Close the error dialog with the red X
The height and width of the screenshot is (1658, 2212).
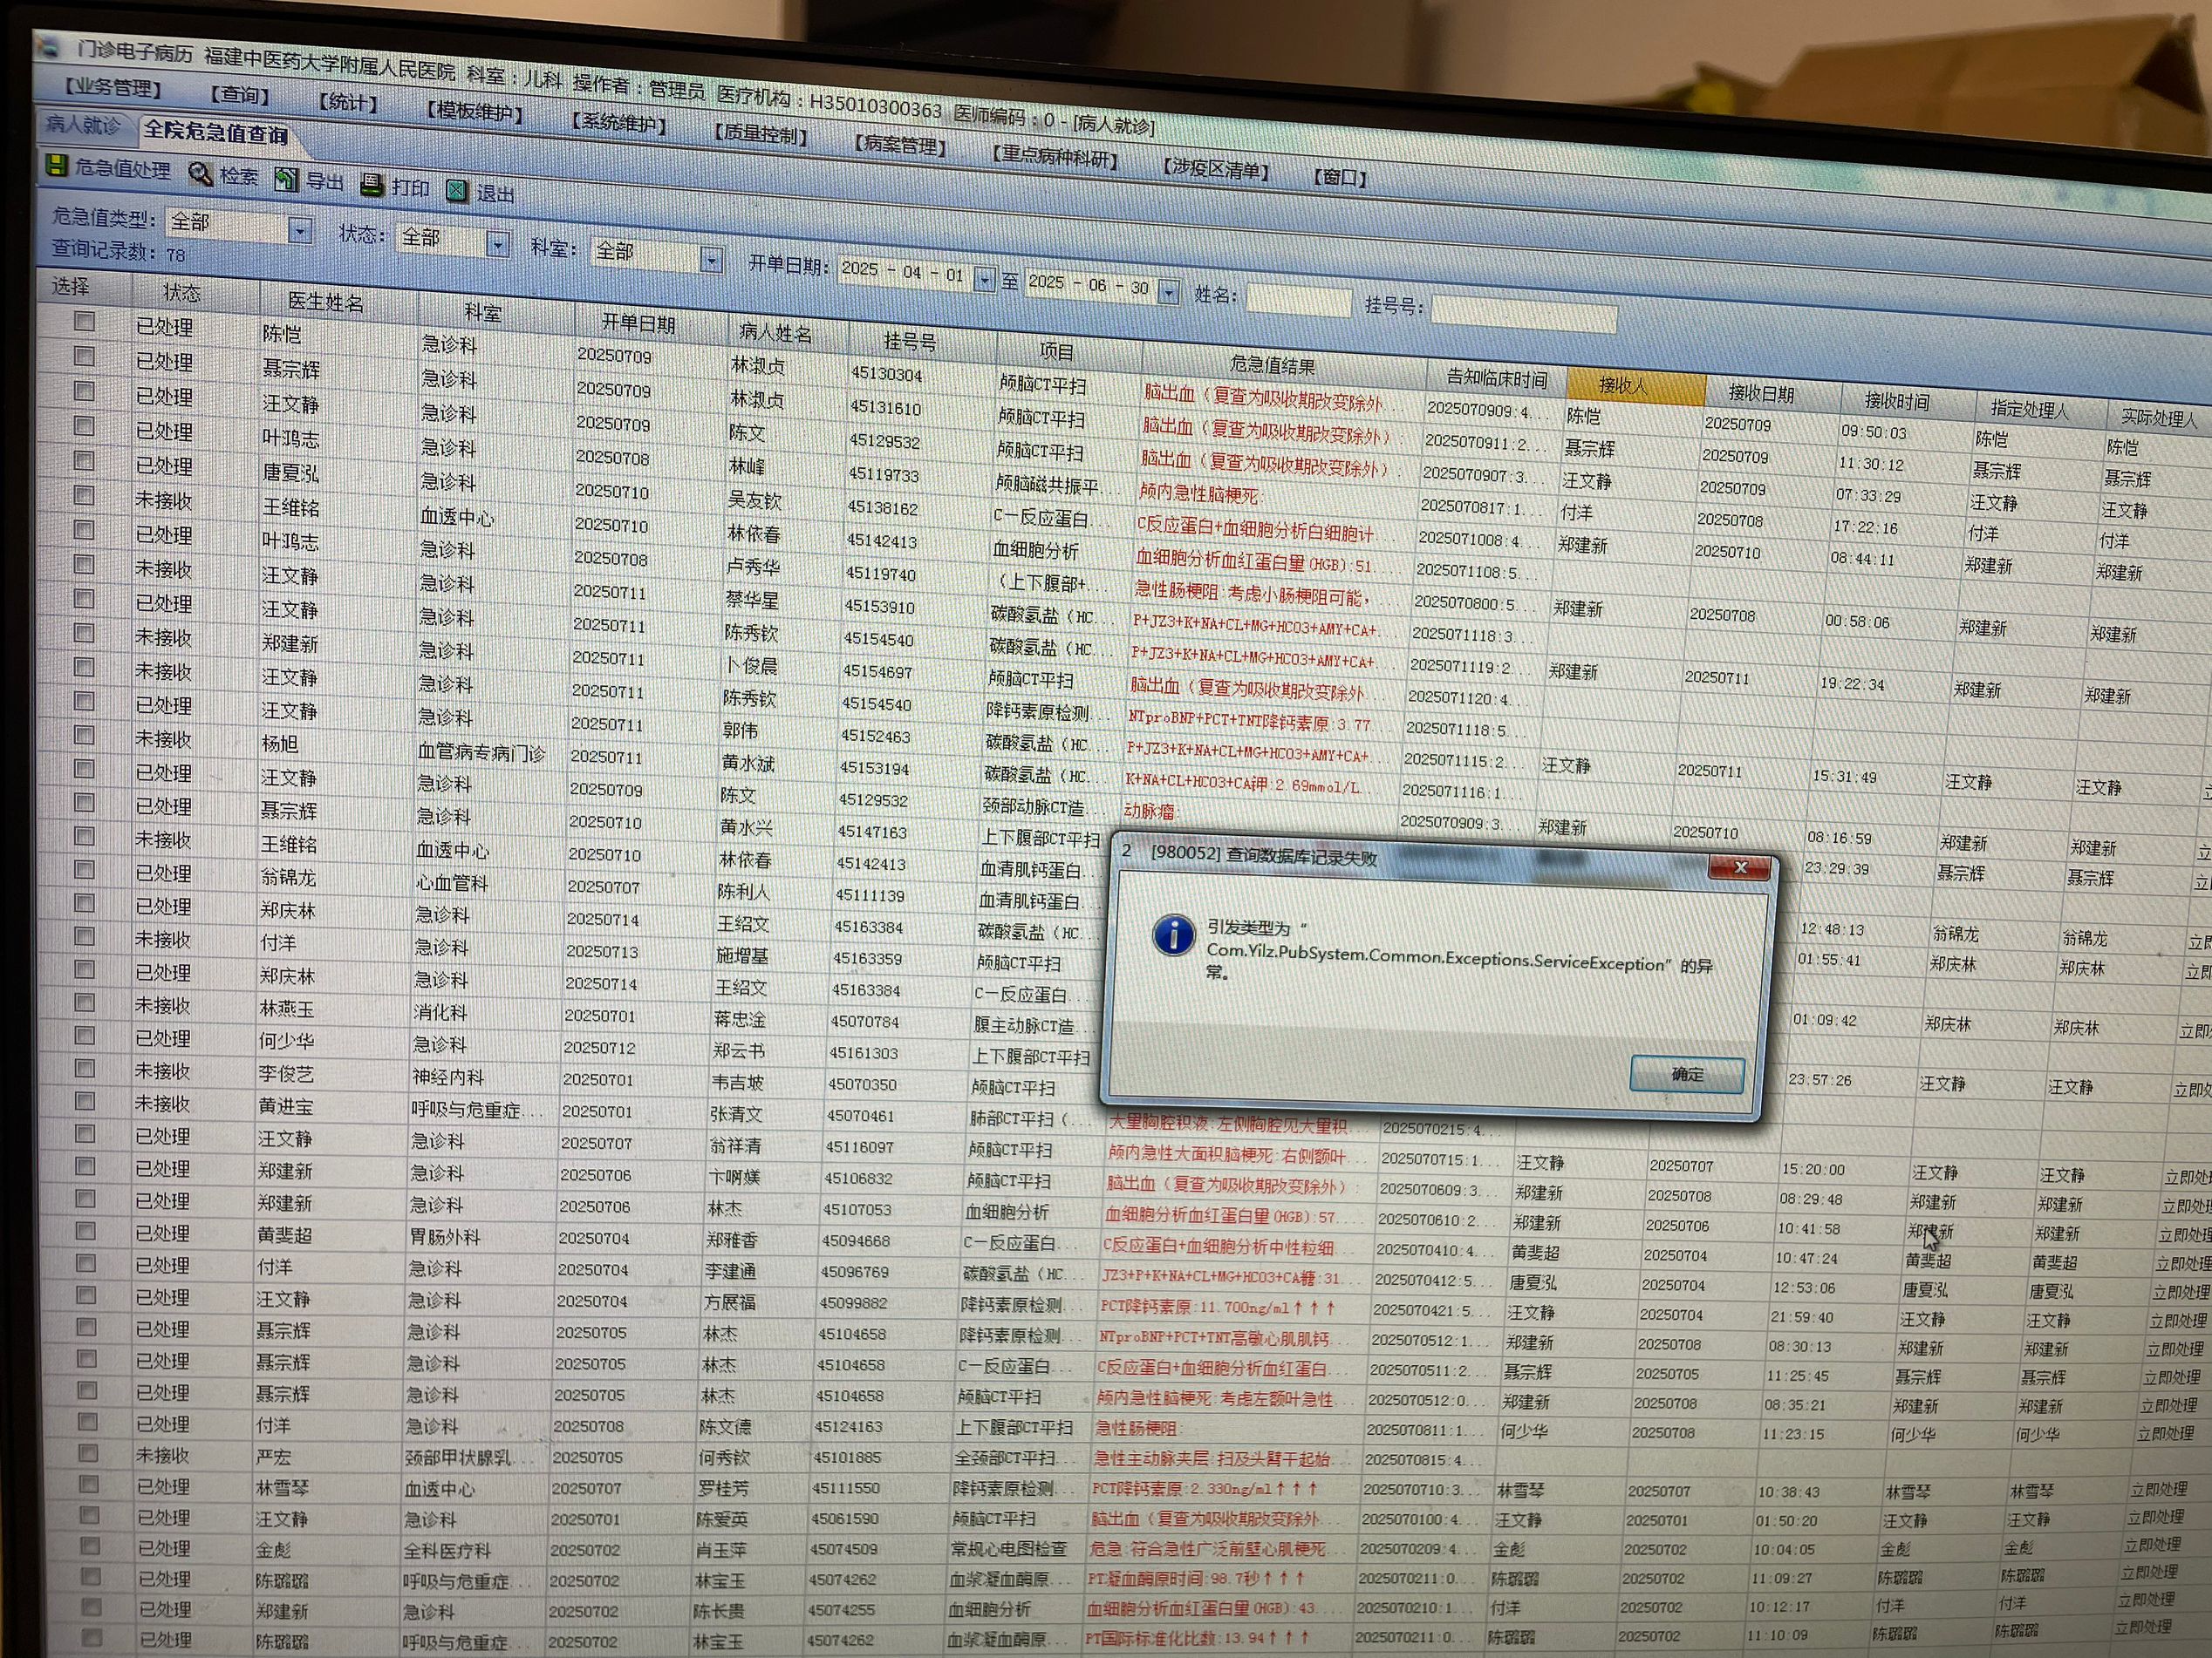pos(1739,867)
